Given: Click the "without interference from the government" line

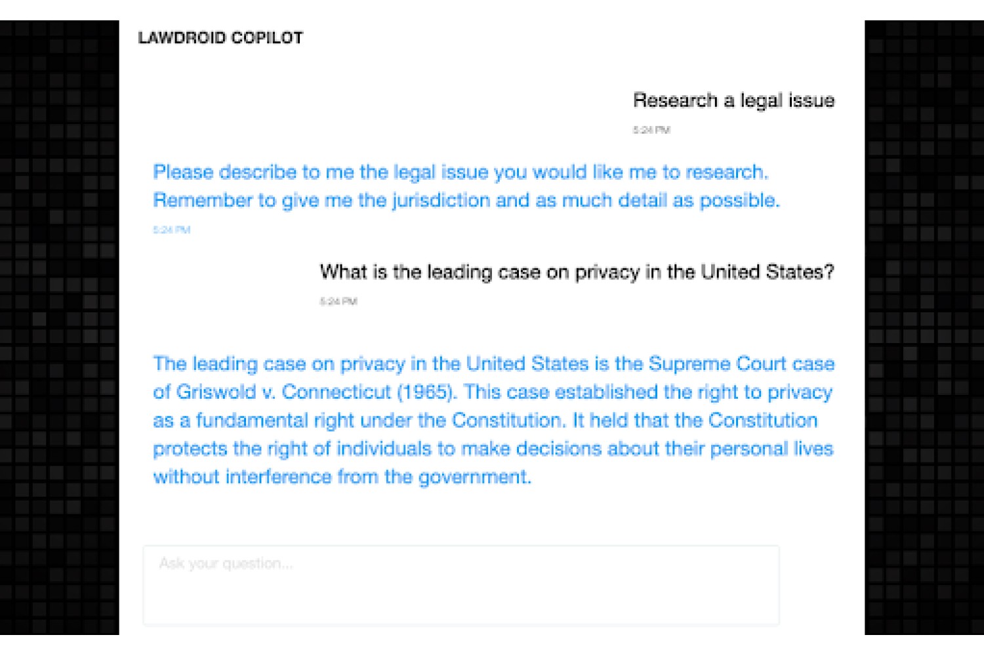Looking at the screenshot, I should [342, 477].
